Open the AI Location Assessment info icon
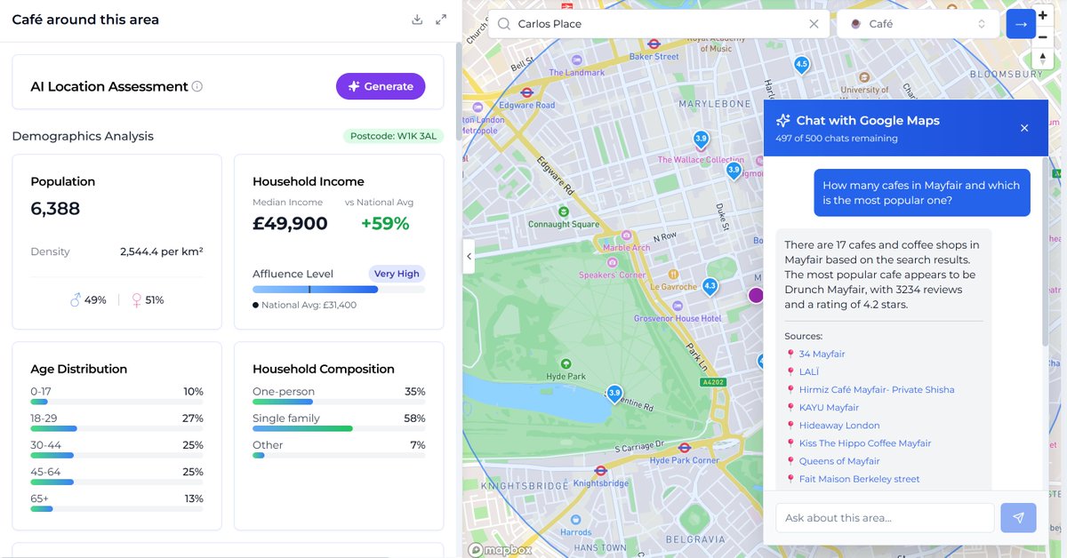1067x558 pixels. coord(197,86)
